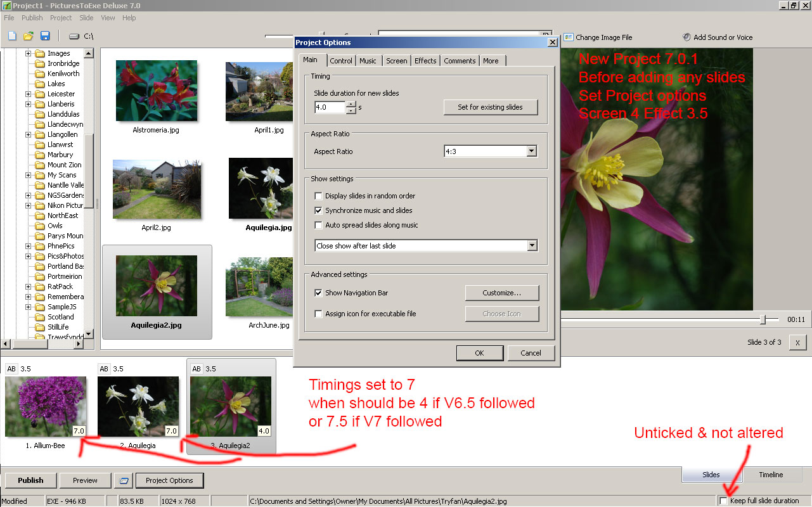Viewport: 812px width, 507px height.
Task: Click OK in Project Options dialog
Action: coord(479,353)
